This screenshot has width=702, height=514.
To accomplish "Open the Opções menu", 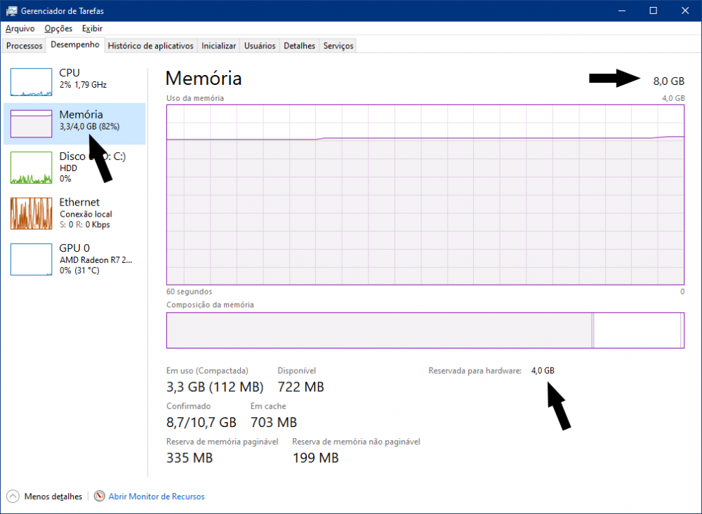I will tap(58, 29).
